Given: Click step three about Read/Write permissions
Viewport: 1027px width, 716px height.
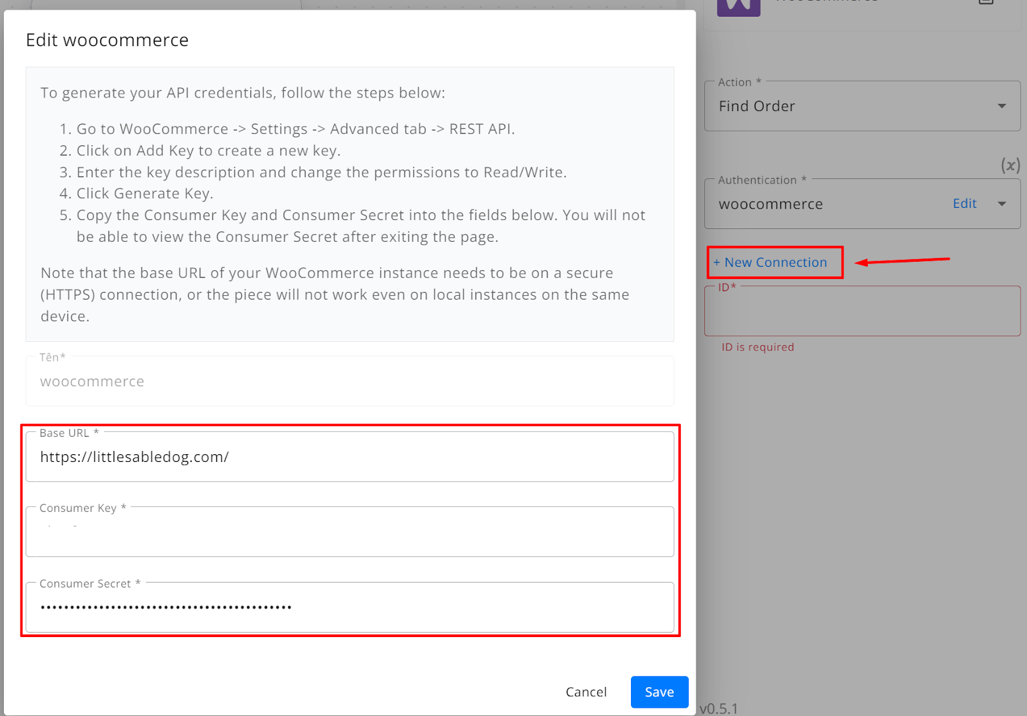Looking at the screenshot, I should pyautogui.click(x=322, y=173).
